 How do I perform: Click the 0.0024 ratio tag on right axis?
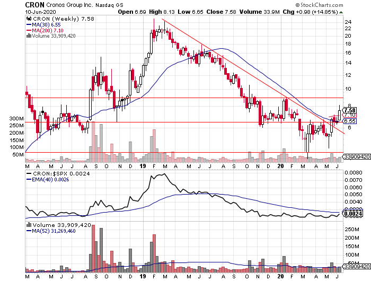353,214
